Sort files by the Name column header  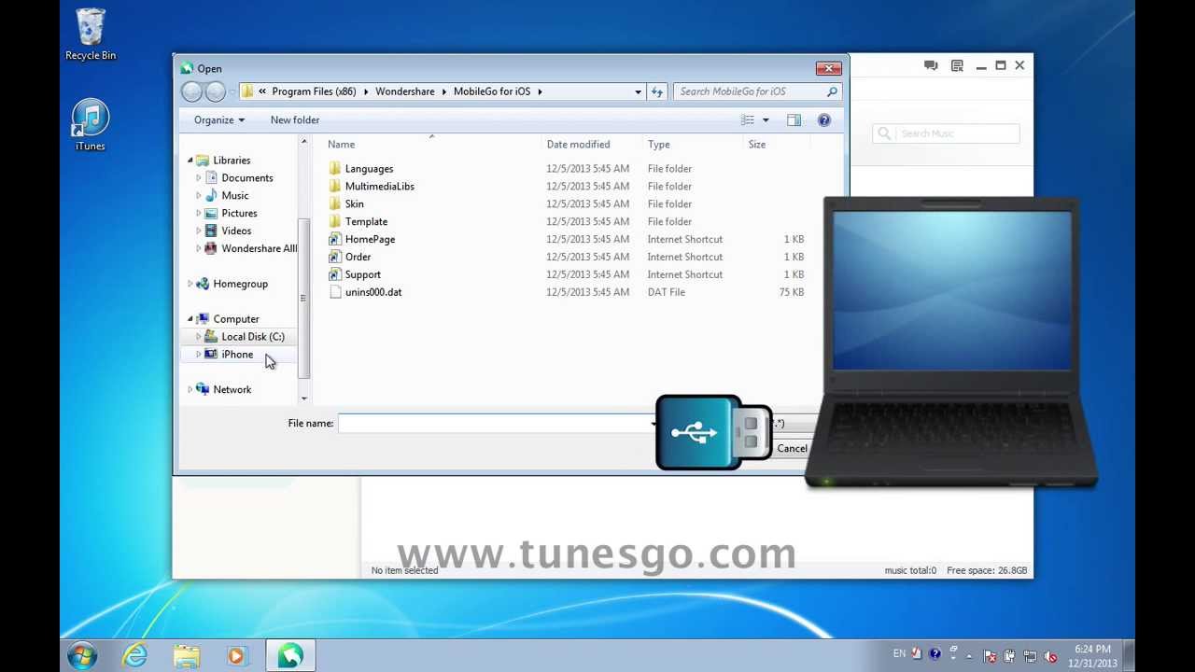point(341,144)
